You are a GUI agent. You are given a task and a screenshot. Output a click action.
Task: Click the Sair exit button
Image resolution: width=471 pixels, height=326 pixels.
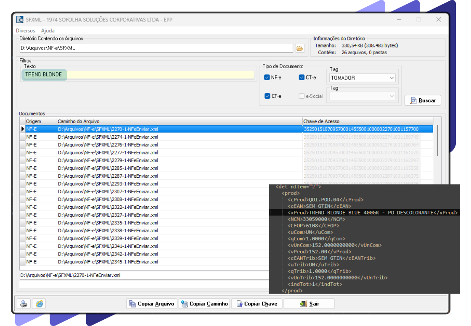309,304
